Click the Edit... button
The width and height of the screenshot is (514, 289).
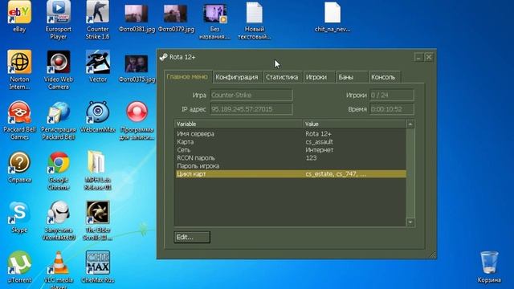[x=192, y=237]
